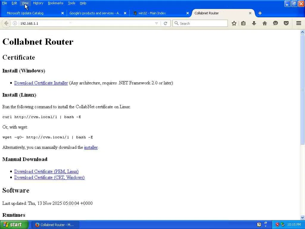Viewport: 305px width, 229px height.
Task: Open the File menu
Action: click(4, 3)
